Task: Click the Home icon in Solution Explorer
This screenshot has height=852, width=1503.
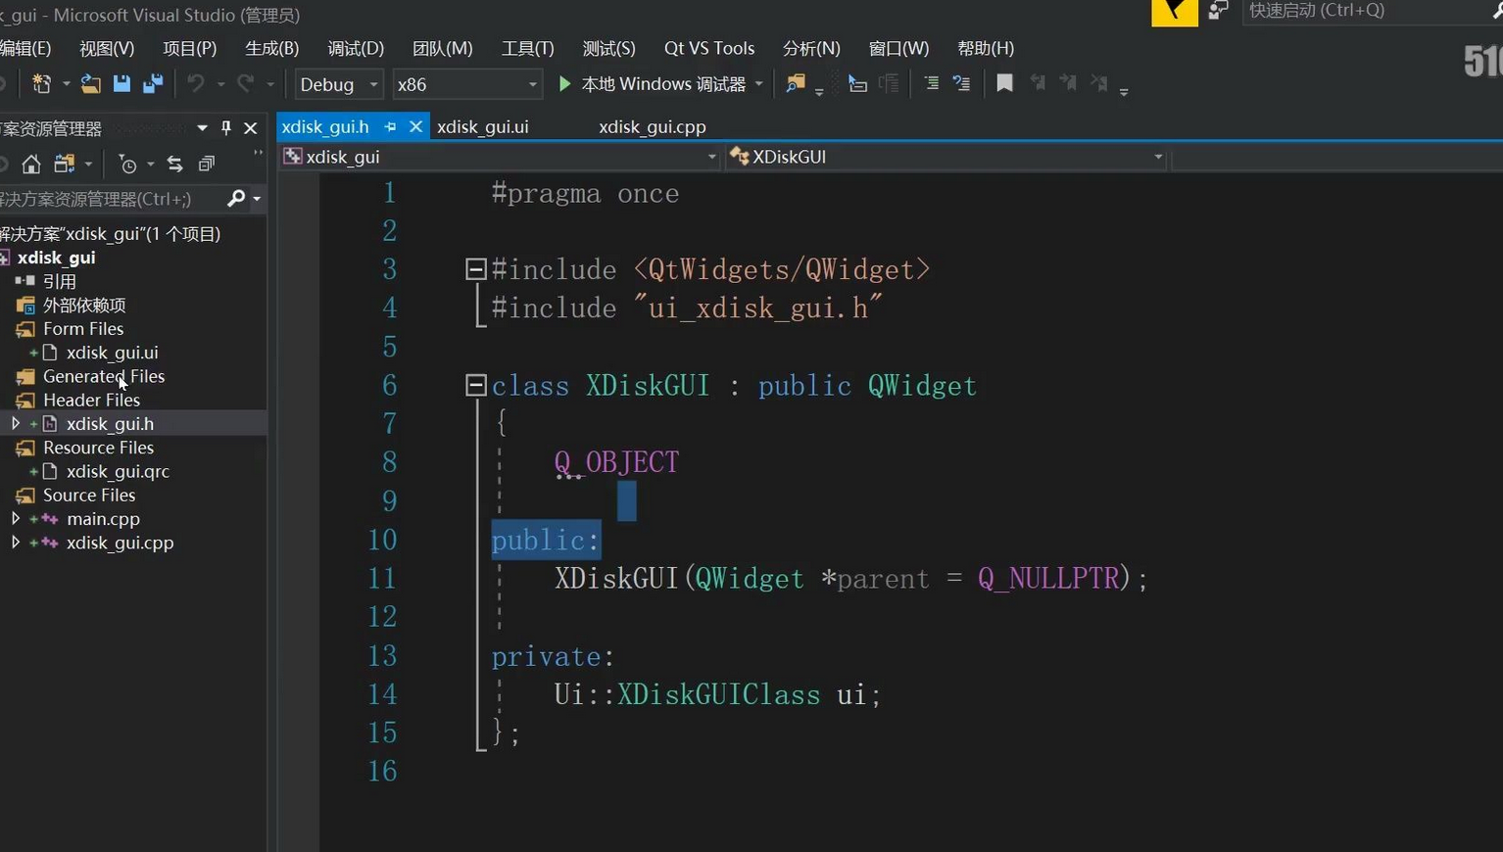Action: pyautogui.click(x=31, y=164)
